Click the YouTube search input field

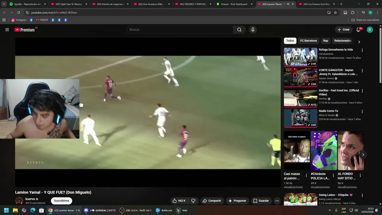coord(180,30)
